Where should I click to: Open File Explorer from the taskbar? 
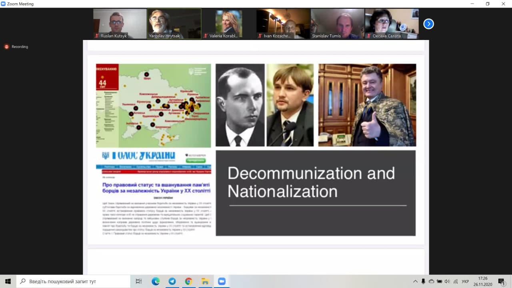205,281
